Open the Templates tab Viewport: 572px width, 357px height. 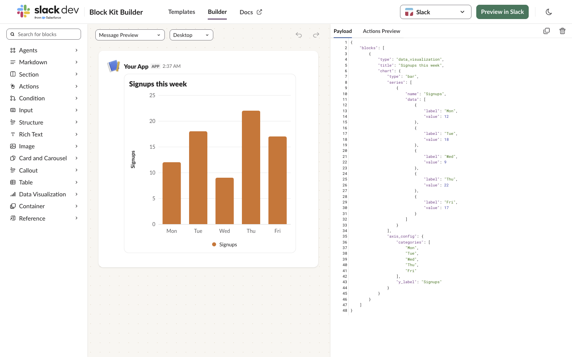coord(182,12)
